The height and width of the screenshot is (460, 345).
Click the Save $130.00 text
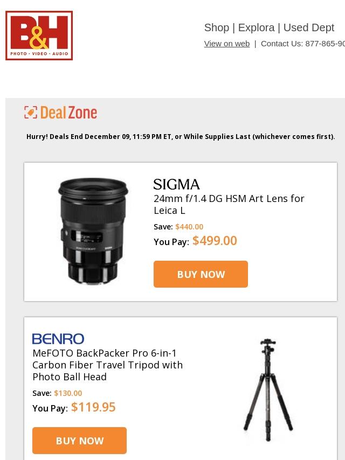(x=57, y=393)
